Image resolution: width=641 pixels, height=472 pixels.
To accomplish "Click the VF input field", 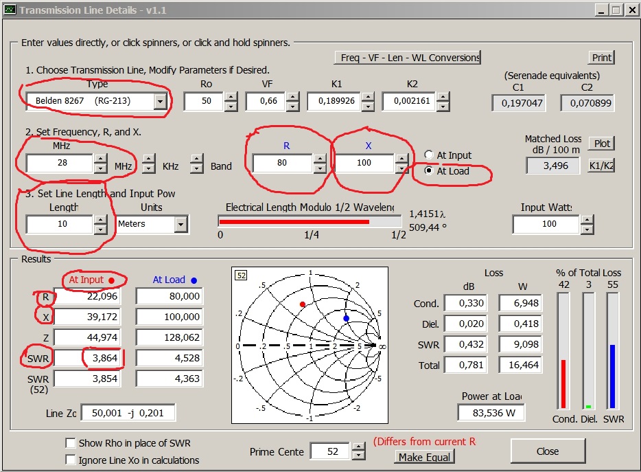I will 266,101.
